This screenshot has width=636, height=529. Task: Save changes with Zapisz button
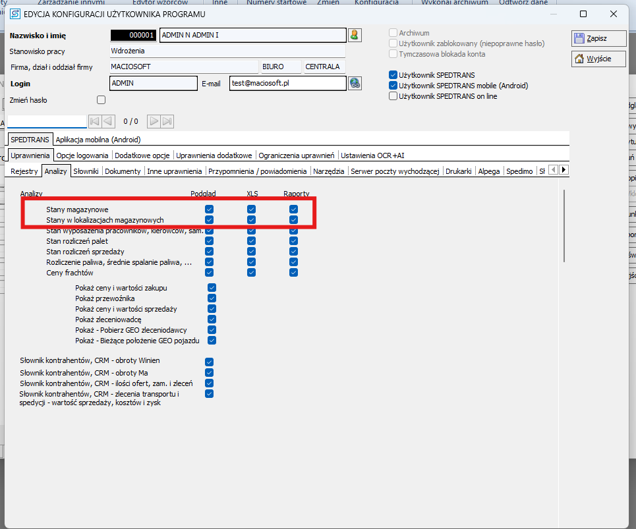[589, 38]
